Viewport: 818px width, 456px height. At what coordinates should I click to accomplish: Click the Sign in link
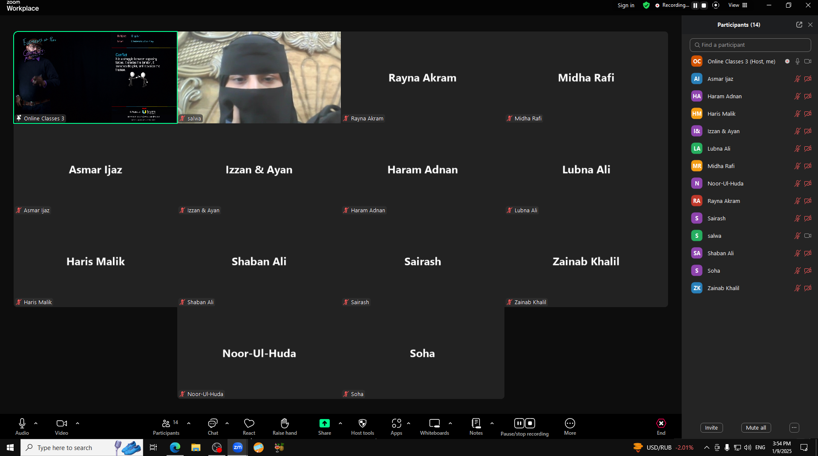point(626,5)
